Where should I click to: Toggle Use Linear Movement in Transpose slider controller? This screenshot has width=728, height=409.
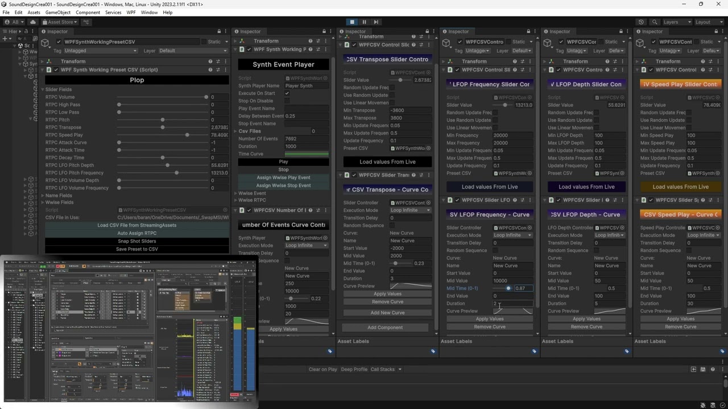coord(392,103)
